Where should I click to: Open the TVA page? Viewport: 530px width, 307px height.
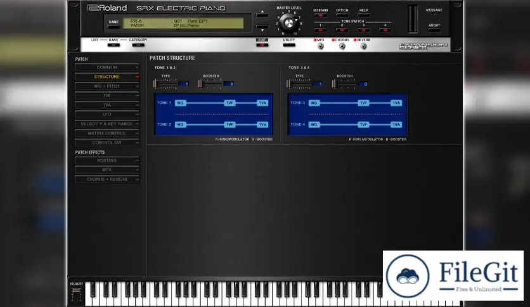coord(107,105)
